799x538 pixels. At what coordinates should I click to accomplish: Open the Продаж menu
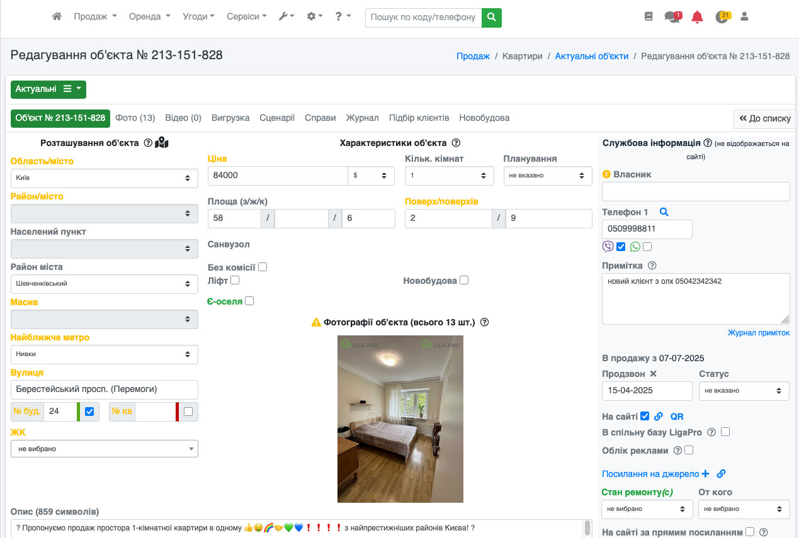[95, 17]
